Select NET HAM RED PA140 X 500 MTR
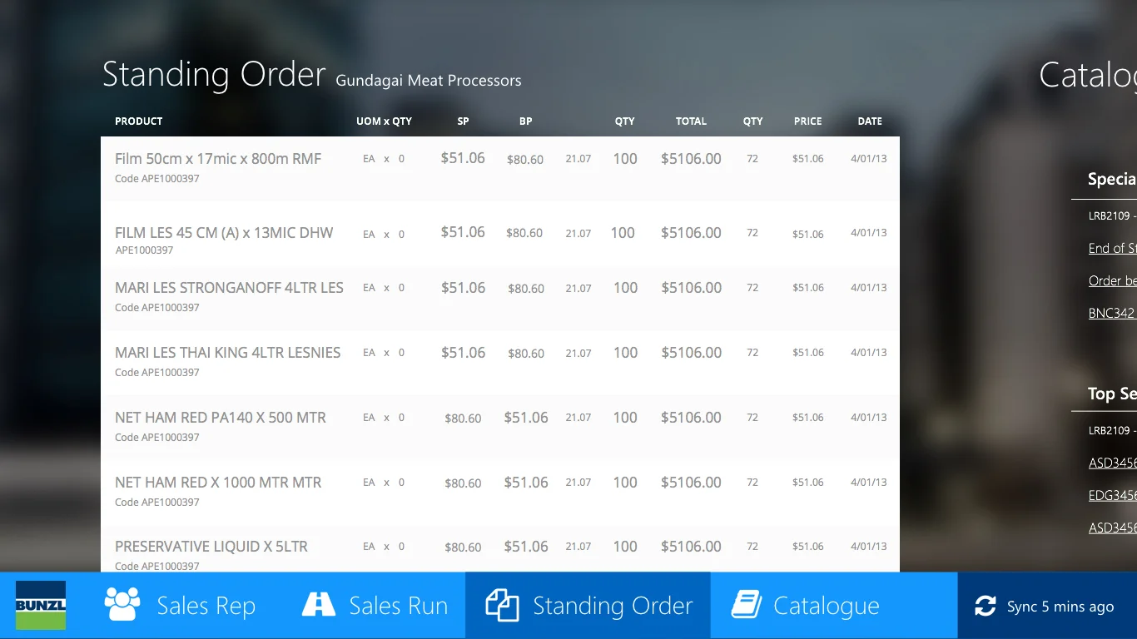 [221, 418]
